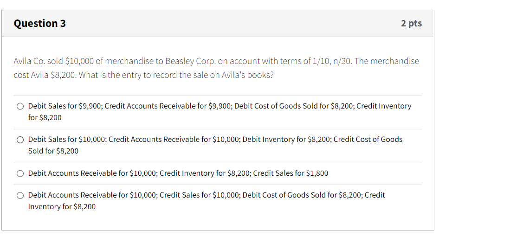Screen dimensions: 523x243
Task: Click "Inventory for $8,200" line of last answer
Action: pyautogui.click(x=62, y=207)
